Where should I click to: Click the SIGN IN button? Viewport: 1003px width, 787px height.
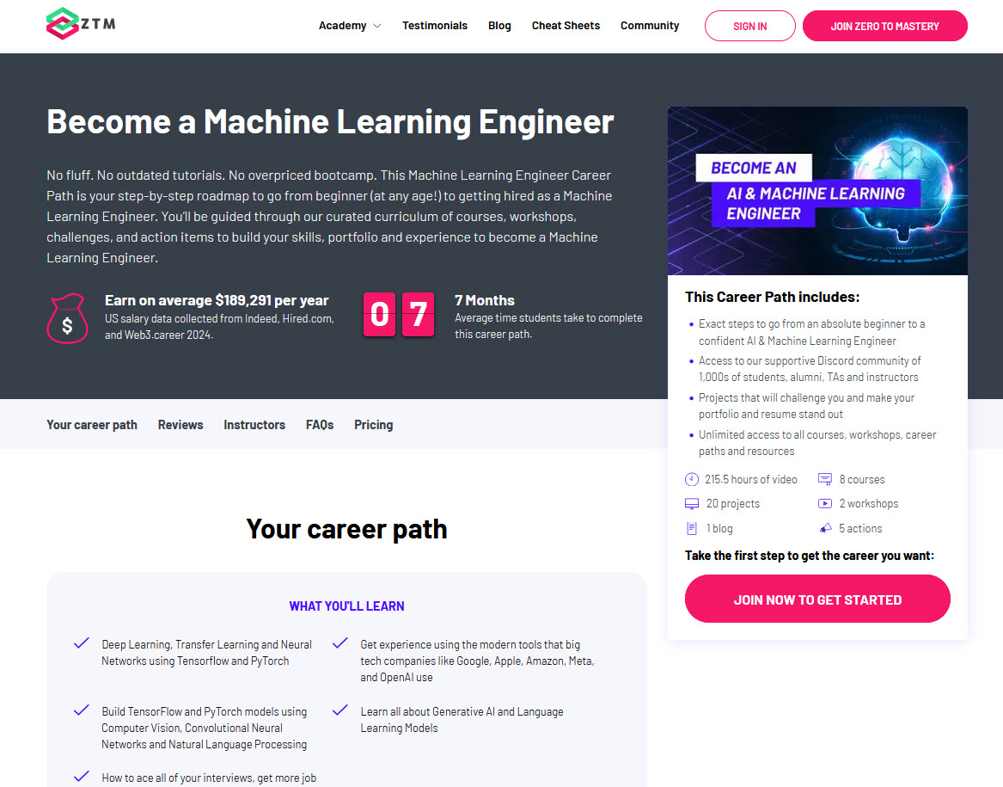click(x=749, y=27)
